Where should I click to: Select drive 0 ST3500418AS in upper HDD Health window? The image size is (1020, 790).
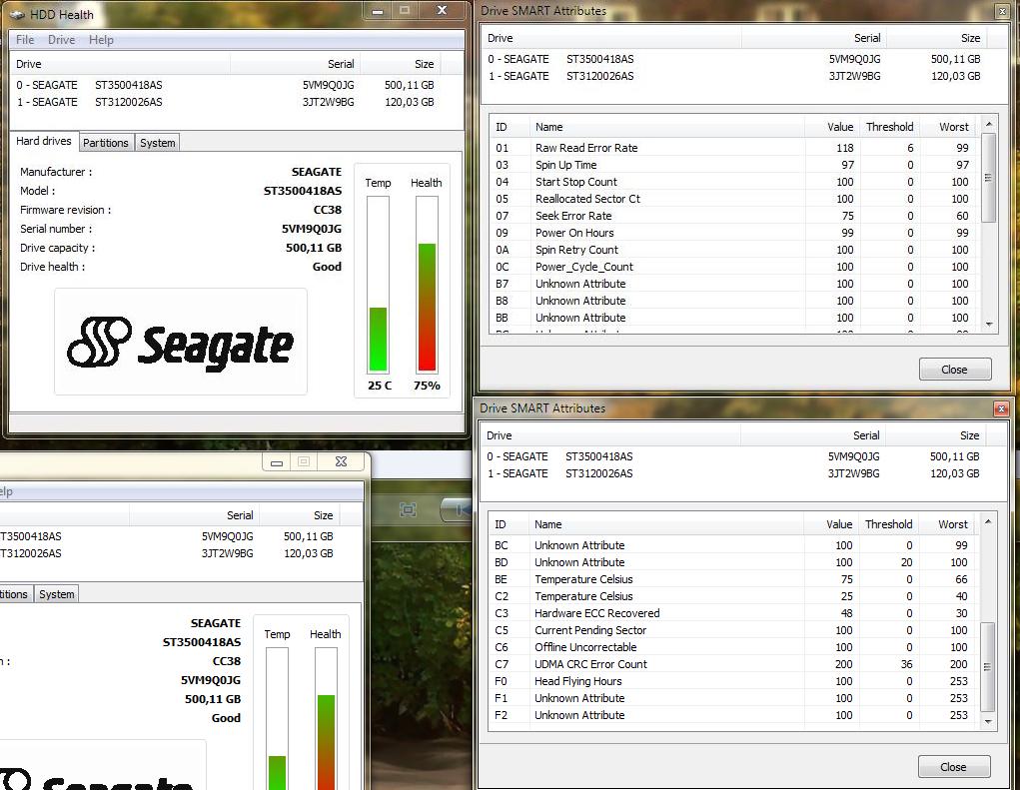(225, 85)
